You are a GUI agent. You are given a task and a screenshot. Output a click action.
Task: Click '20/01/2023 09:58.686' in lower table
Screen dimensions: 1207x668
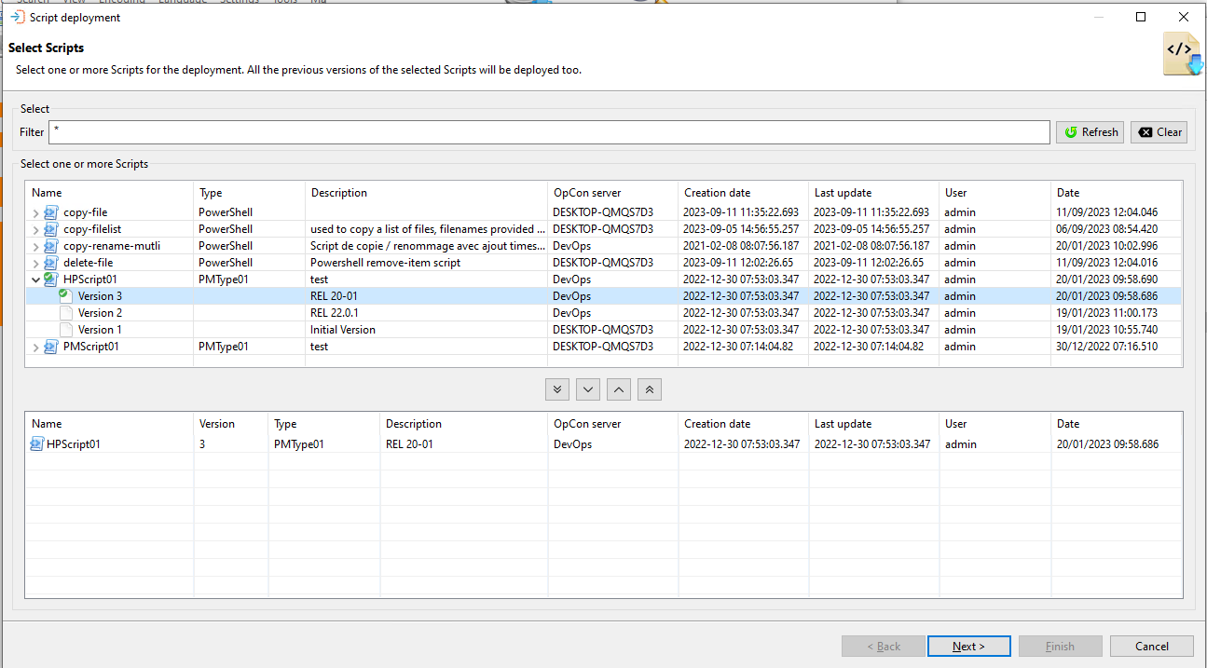1107,444
